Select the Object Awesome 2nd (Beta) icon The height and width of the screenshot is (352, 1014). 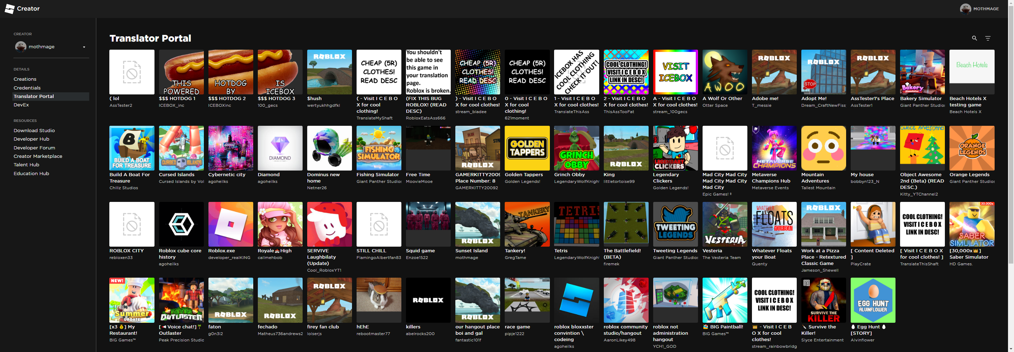point(922,148)
